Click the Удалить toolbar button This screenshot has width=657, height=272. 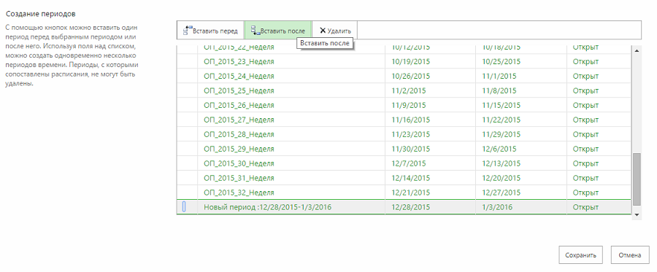point(335,31)
